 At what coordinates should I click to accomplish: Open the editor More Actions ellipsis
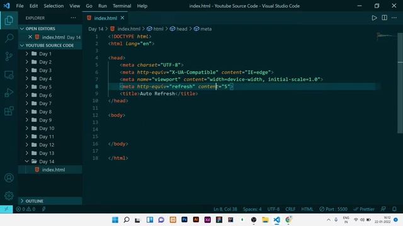tap(394, 18)
